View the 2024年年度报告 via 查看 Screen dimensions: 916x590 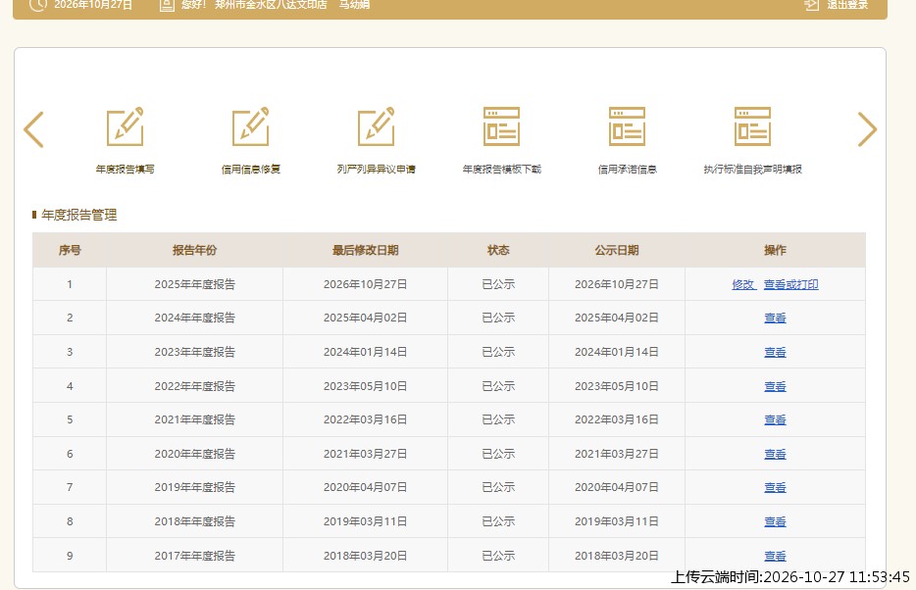tap(775, 319)
